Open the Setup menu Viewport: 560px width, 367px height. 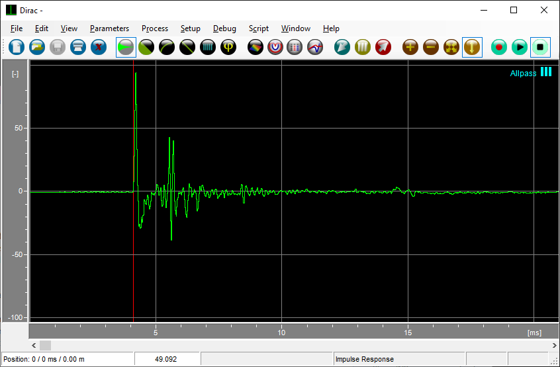(x=191, y=28)
